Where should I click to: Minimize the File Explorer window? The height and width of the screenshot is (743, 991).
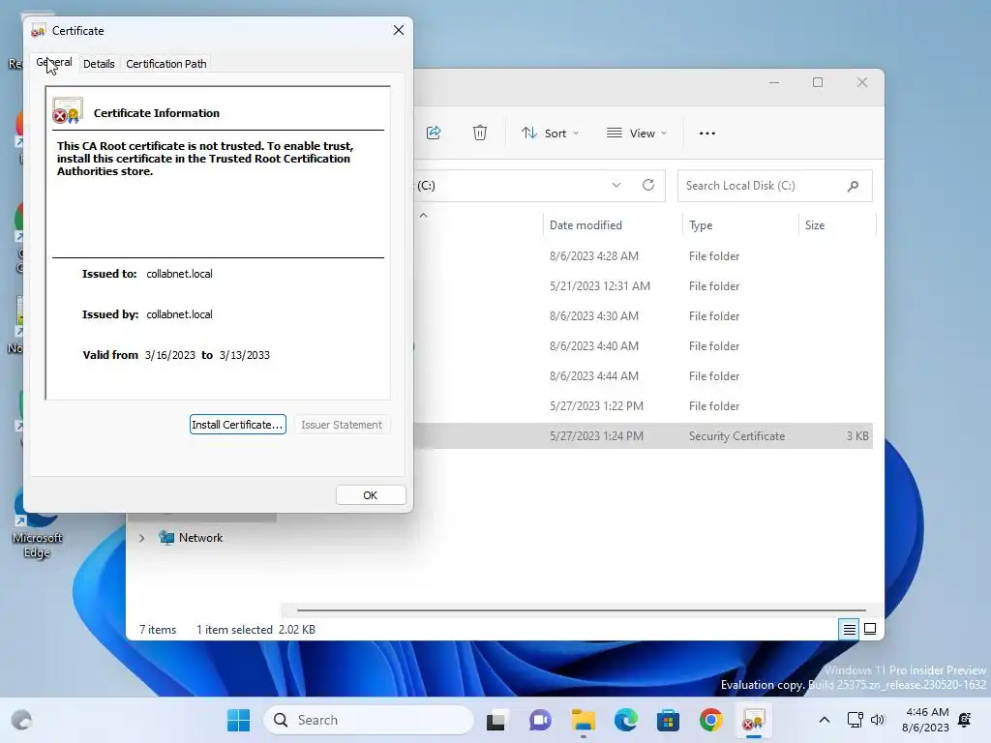coord(773,82)
